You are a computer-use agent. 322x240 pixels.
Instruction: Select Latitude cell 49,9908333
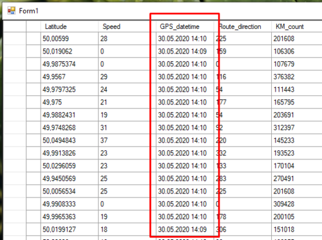[70, 204]
